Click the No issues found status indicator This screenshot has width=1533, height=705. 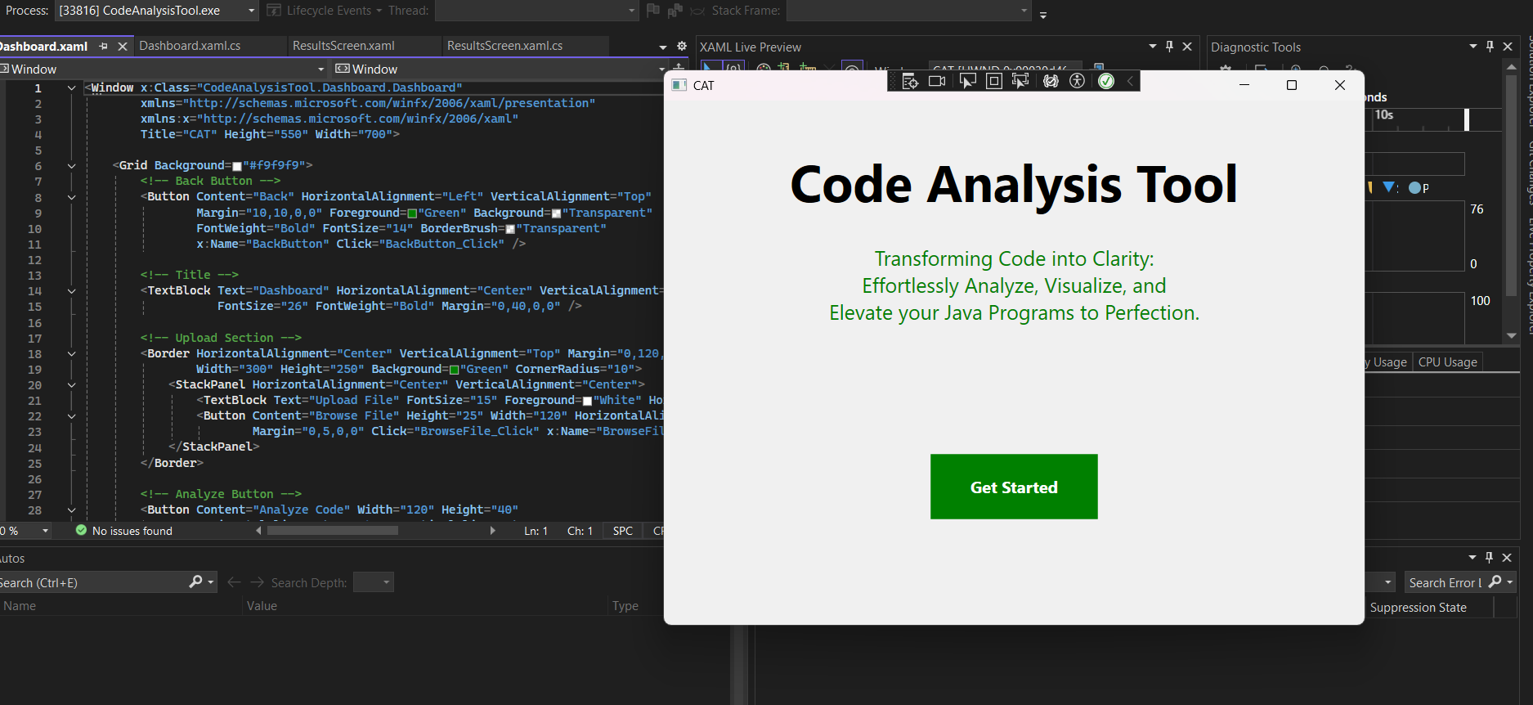pos(124,531)
